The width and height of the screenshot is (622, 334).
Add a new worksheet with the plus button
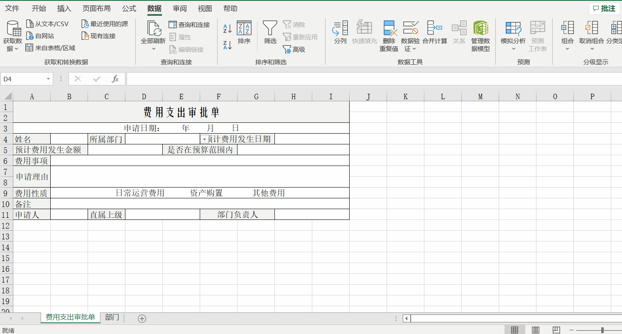pyautogui.click(x=142, y=318)
